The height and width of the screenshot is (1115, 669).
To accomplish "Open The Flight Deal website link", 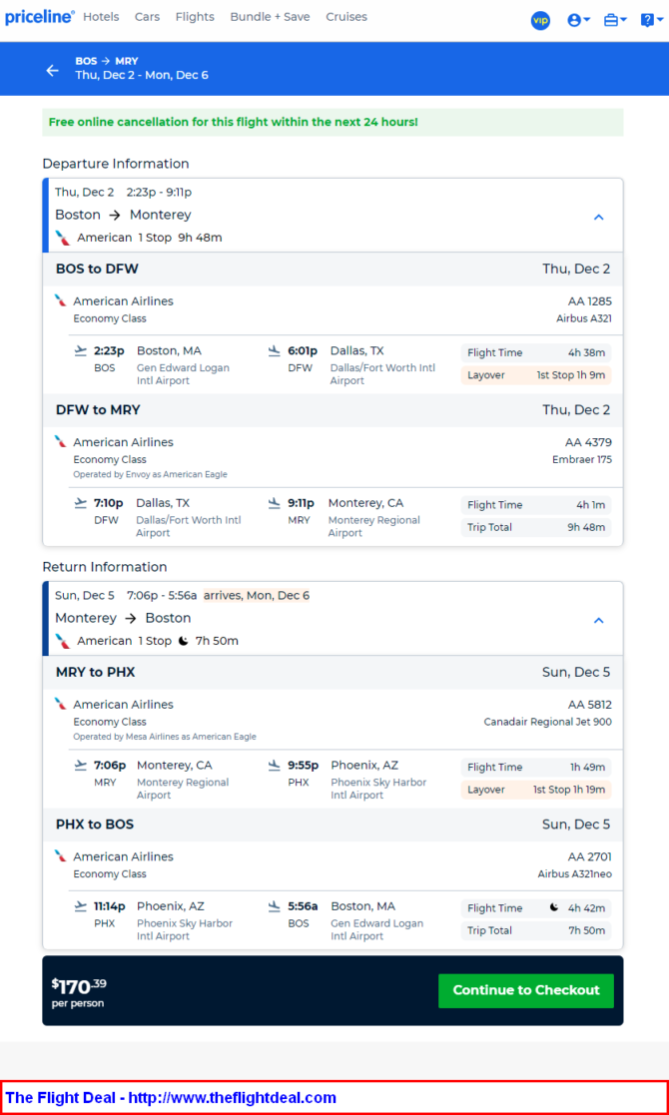I will pyautogui.click(x=171, y=1097).
